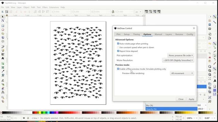Select the Tweak tool

click(x=3, y=81)
